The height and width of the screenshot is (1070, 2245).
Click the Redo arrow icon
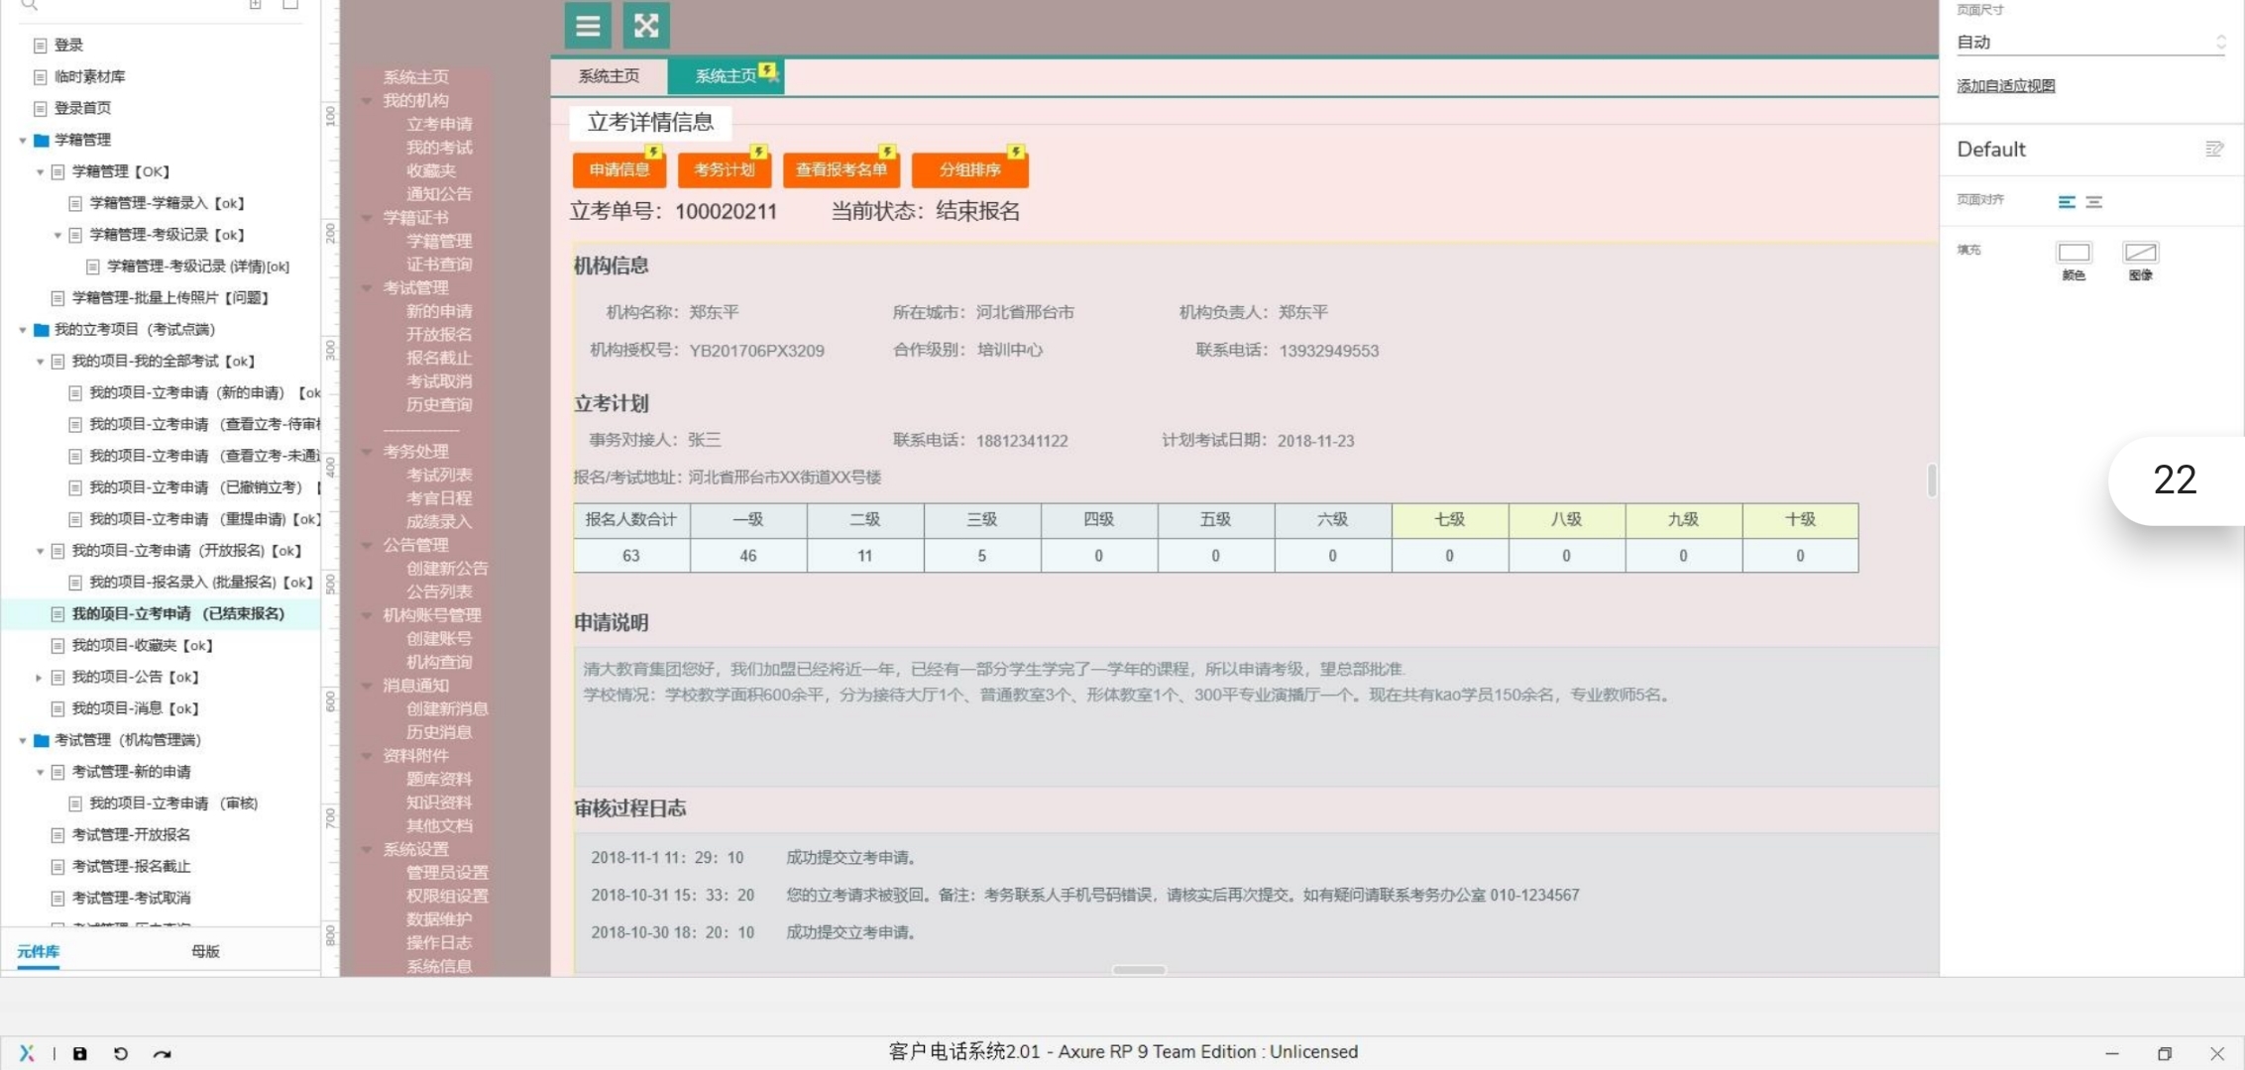coord(162,1053)
